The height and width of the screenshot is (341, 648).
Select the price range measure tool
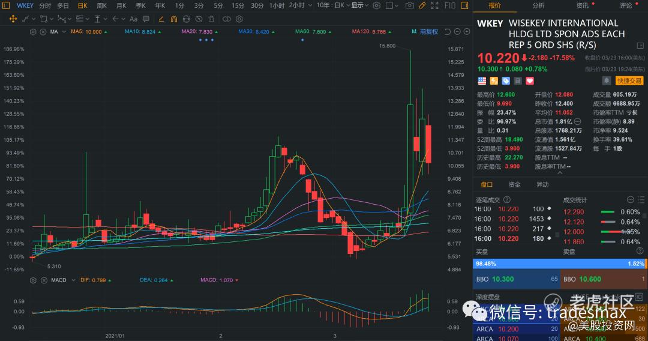(x=98, y=19)
